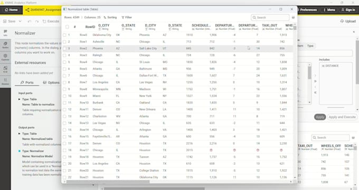Open table settings icon beside the table Search
This screenshot has height=190, width=359.
293,17
